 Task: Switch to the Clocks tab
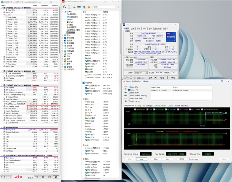click(x=170, y=106)
